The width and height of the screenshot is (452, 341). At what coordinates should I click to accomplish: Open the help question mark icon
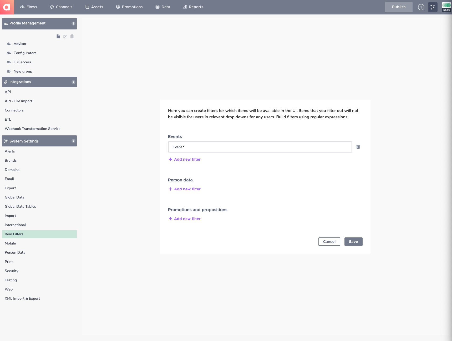coord(421,7)
